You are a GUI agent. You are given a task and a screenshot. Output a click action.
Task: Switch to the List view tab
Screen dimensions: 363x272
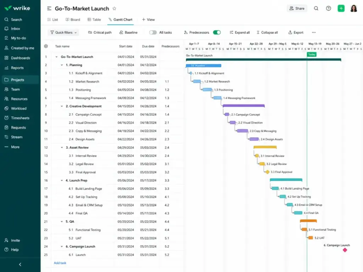[52, 20]
